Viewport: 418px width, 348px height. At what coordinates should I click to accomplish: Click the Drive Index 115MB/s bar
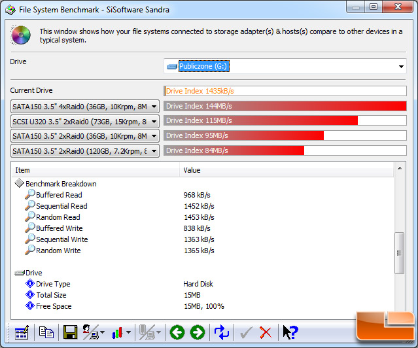pos(285,120)
